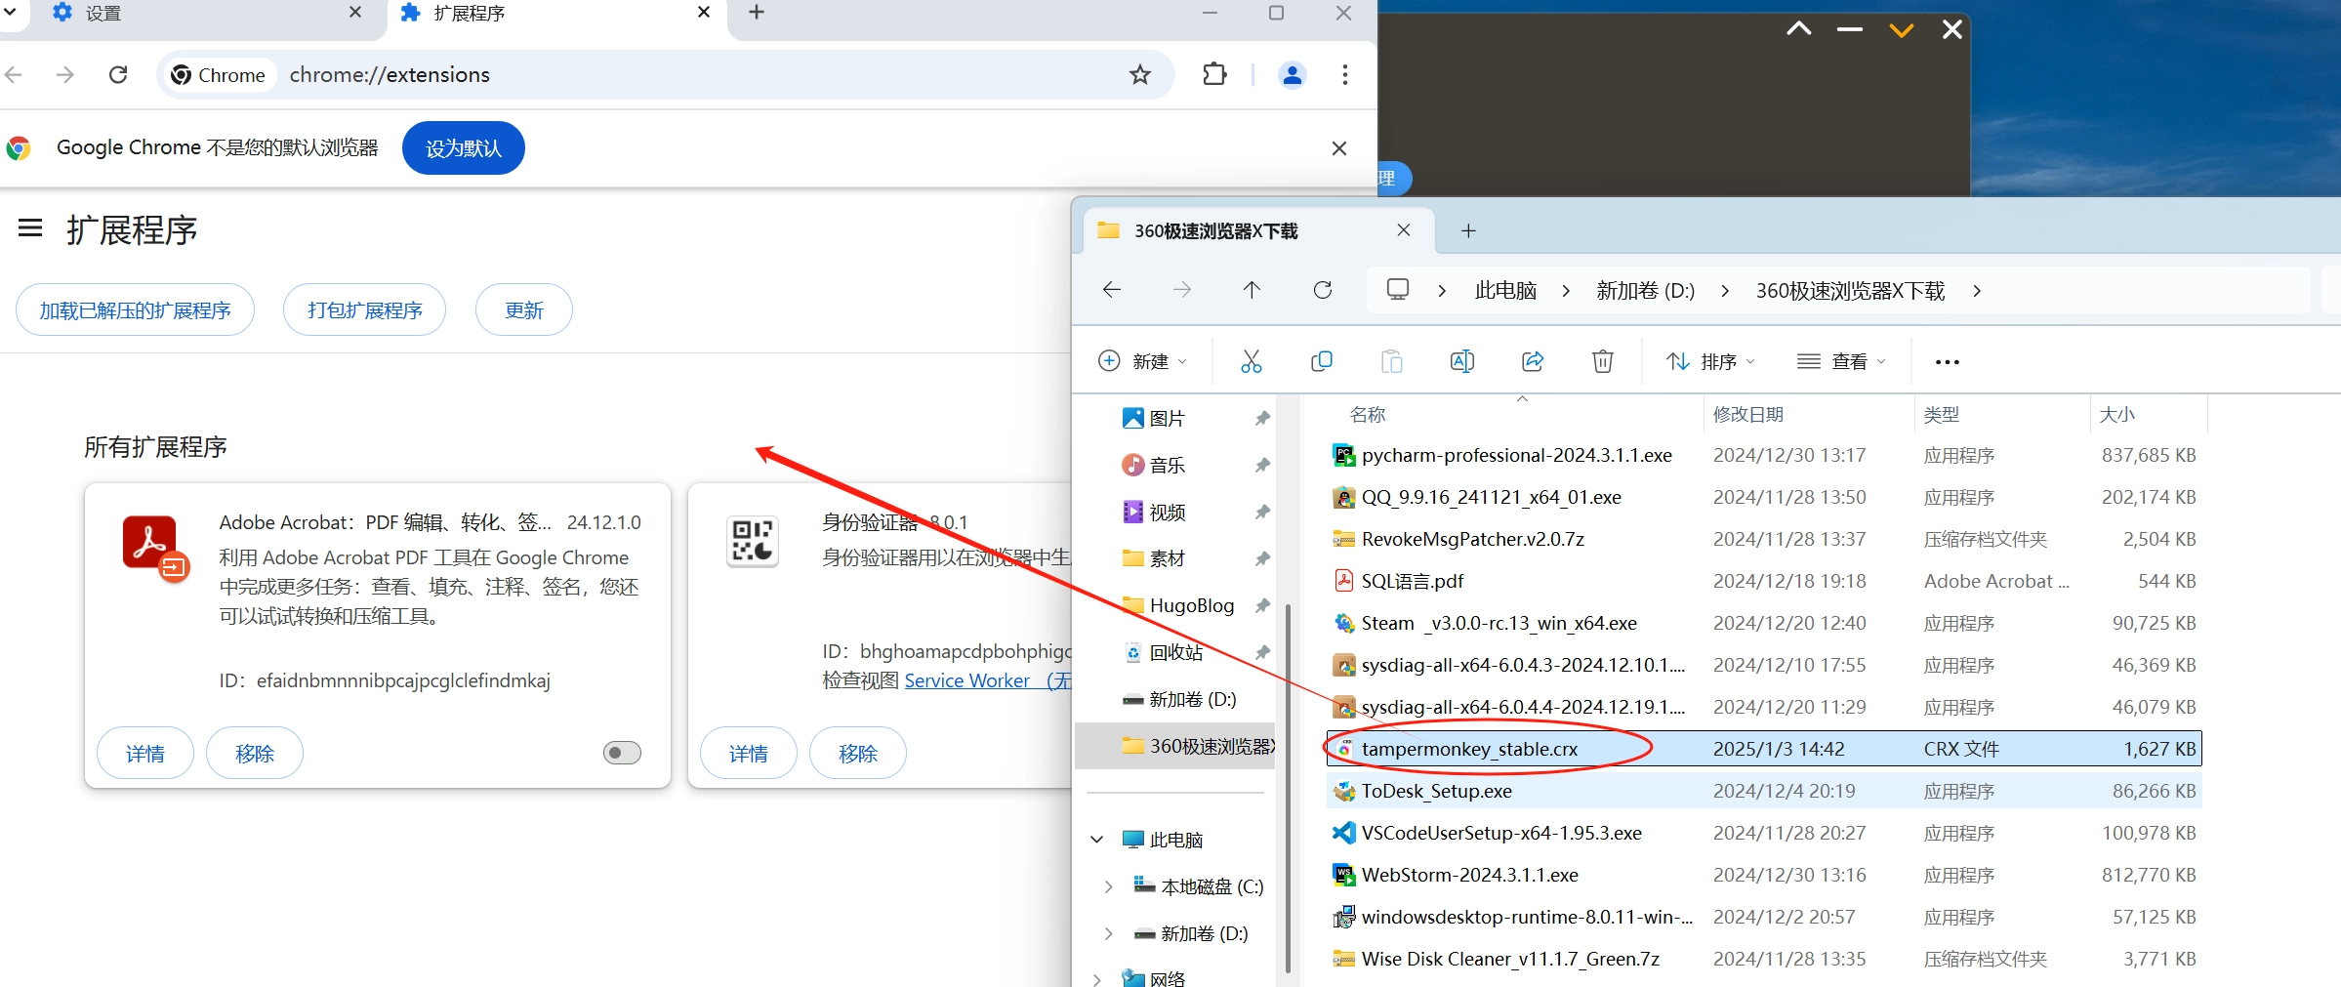
Task: Bookmark this page with the star icon
Action: pyautogui.click(x=1139, y=74)
